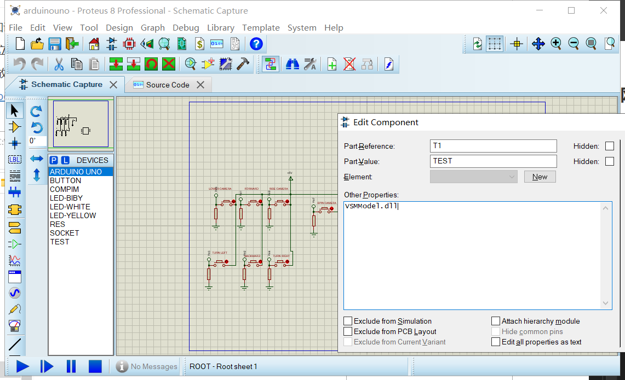Open the Source Code toolbar icon
Screen dimensions: 625x380
tap(217, 44)
